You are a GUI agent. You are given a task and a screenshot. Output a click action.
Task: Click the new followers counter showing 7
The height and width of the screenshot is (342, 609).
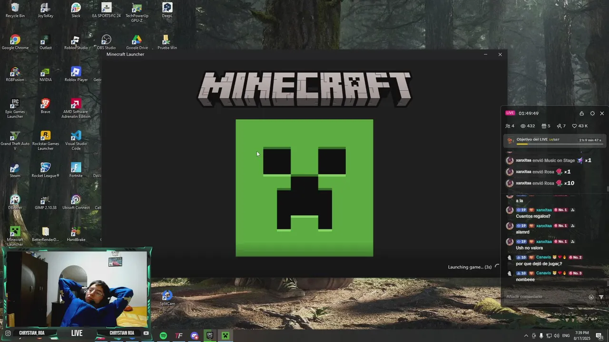(x=561, y=126)
